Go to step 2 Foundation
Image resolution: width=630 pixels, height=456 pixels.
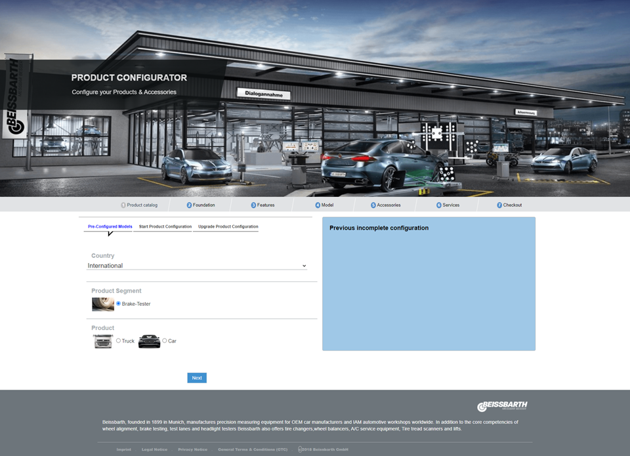pos(201,205)
